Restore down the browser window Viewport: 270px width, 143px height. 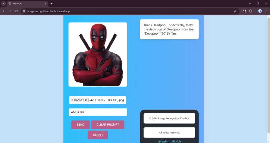pyautogui.click(x=258, y=3)
